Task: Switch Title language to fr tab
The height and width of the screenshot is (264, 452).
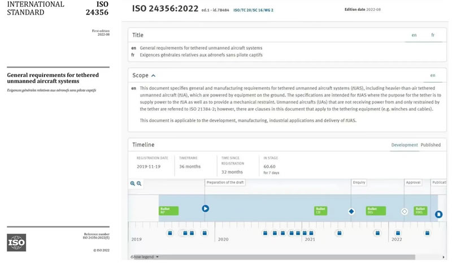Action: click(433, 35)
